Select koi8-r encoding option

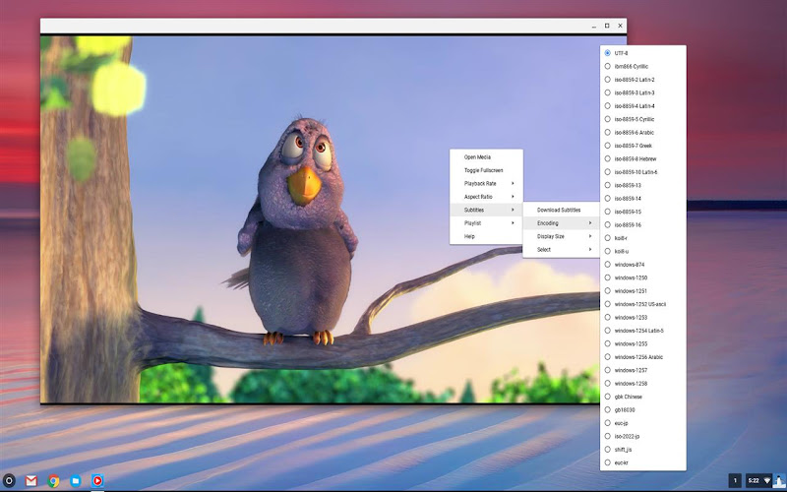coord(643,238)
